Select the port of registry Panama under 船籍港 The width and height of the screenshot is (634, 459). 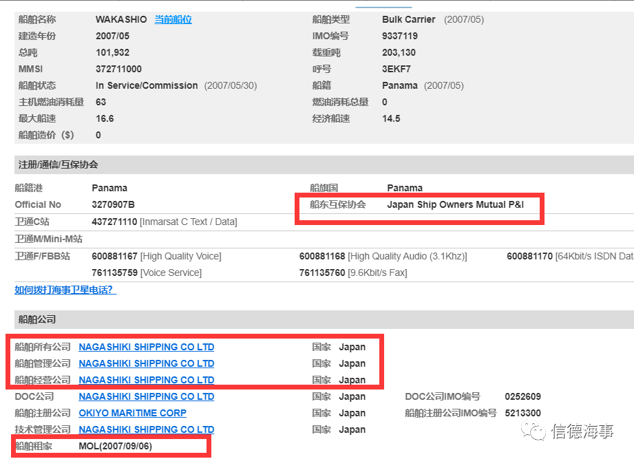pos(109,189)
